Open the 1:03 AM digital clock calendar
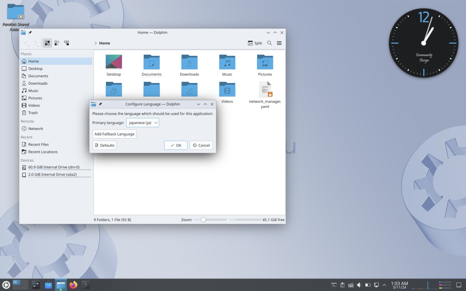The image size is (466, 291). (x=399, y=285)
